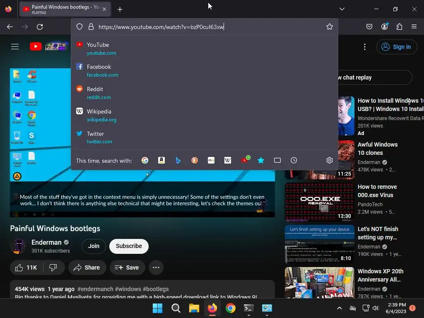Screen dimensions: 424x318
Task: Open YouTube settings three-dot menu
Action: (x=364, y=47)
